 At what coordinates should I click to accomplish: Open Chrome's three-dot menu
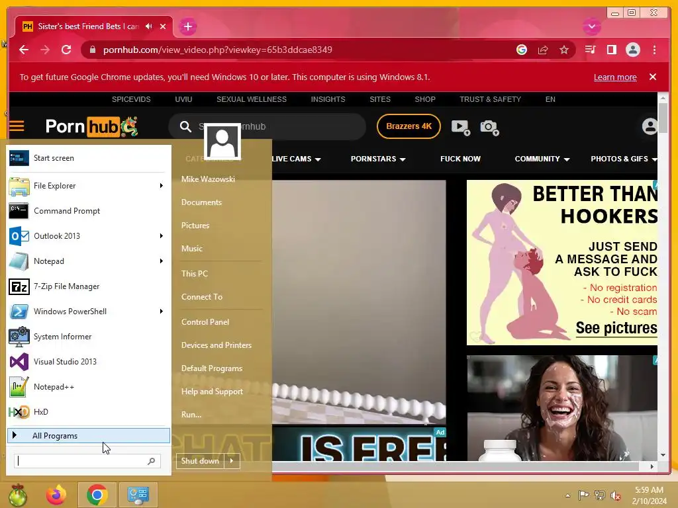click(x=654, y=50)
